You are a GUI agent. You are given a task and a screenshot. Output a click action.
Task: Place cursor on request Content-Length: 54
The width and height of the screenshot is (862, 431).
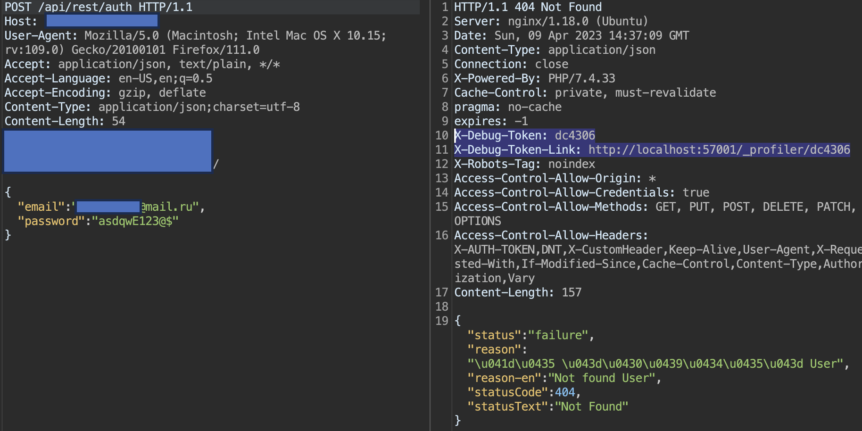coord(65,122)
